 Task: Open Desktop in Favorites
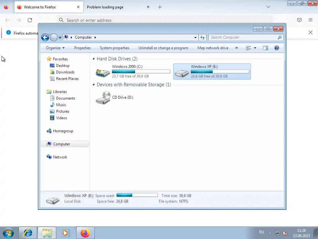(x=63, y=66)
